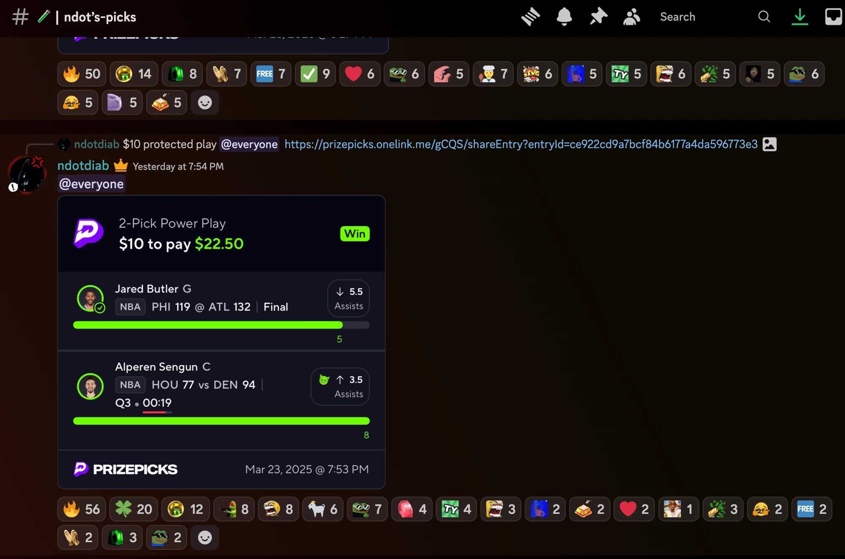Click 'Mar 23, 2025 @ 7:53 PM' text
The image size is (845, 559).
pos(307,469)
